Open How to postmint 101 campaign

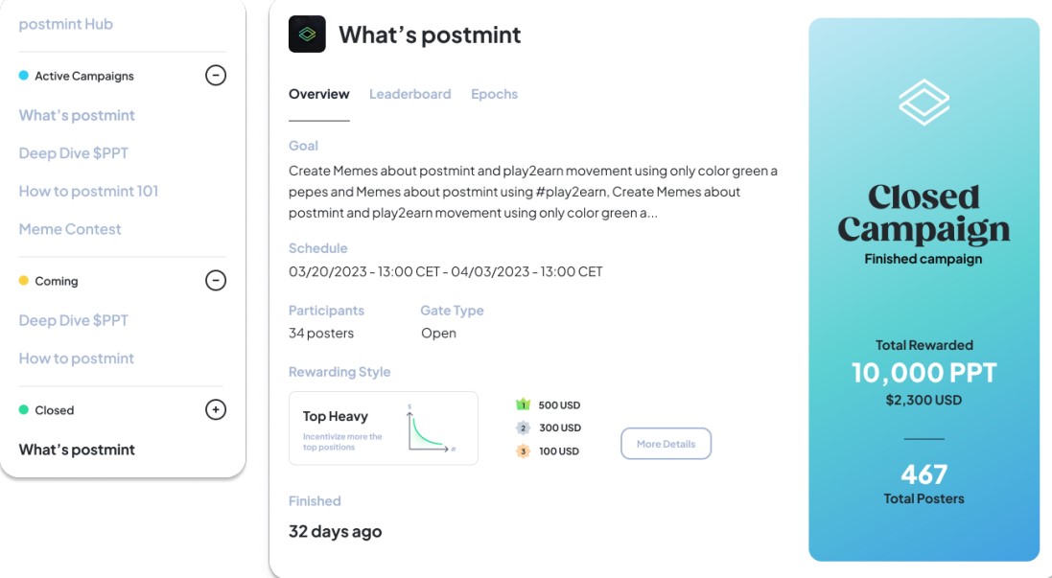[88, 191]
